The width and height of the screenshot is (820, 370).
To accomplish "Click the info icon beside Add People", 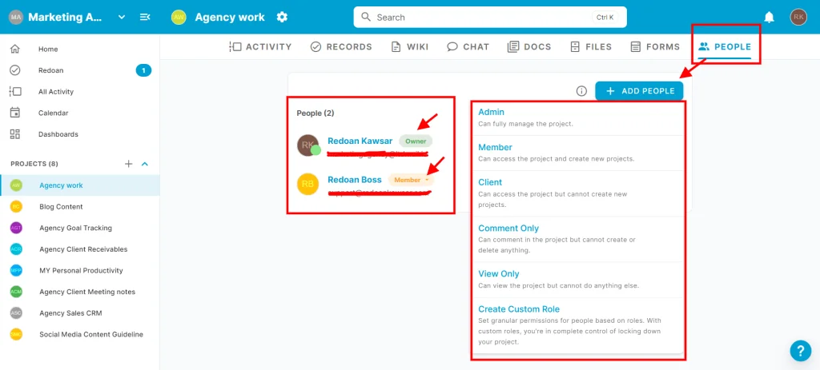I will [582, 91].
